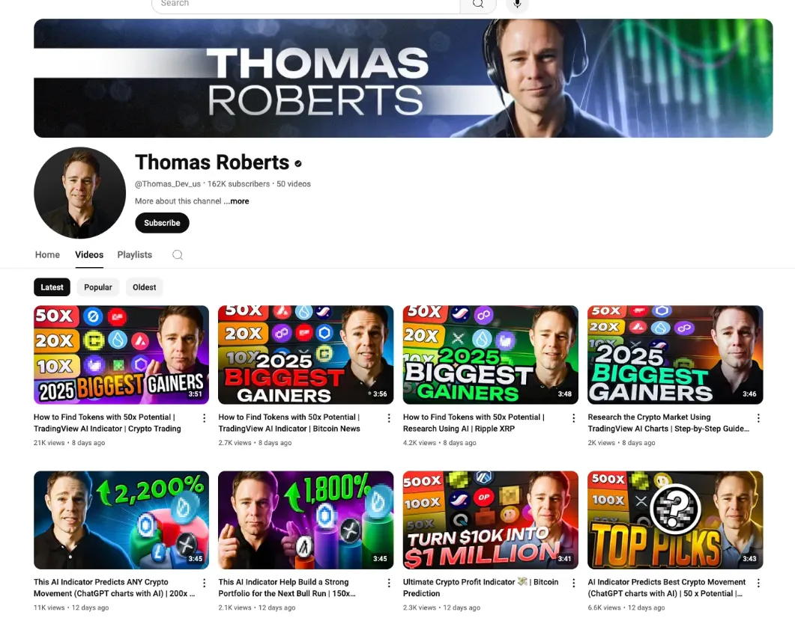Click the Search input field

(x=306, y=4)
